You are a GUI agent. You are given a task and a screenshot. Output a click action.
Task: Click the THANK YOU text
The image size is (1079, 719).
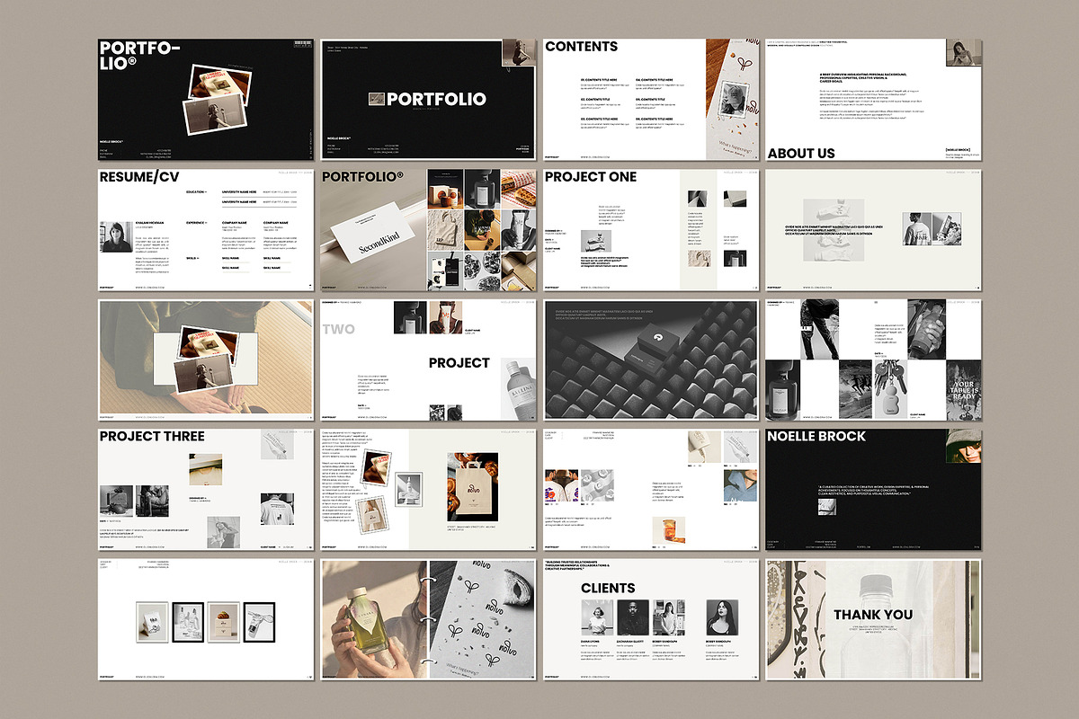873,615
